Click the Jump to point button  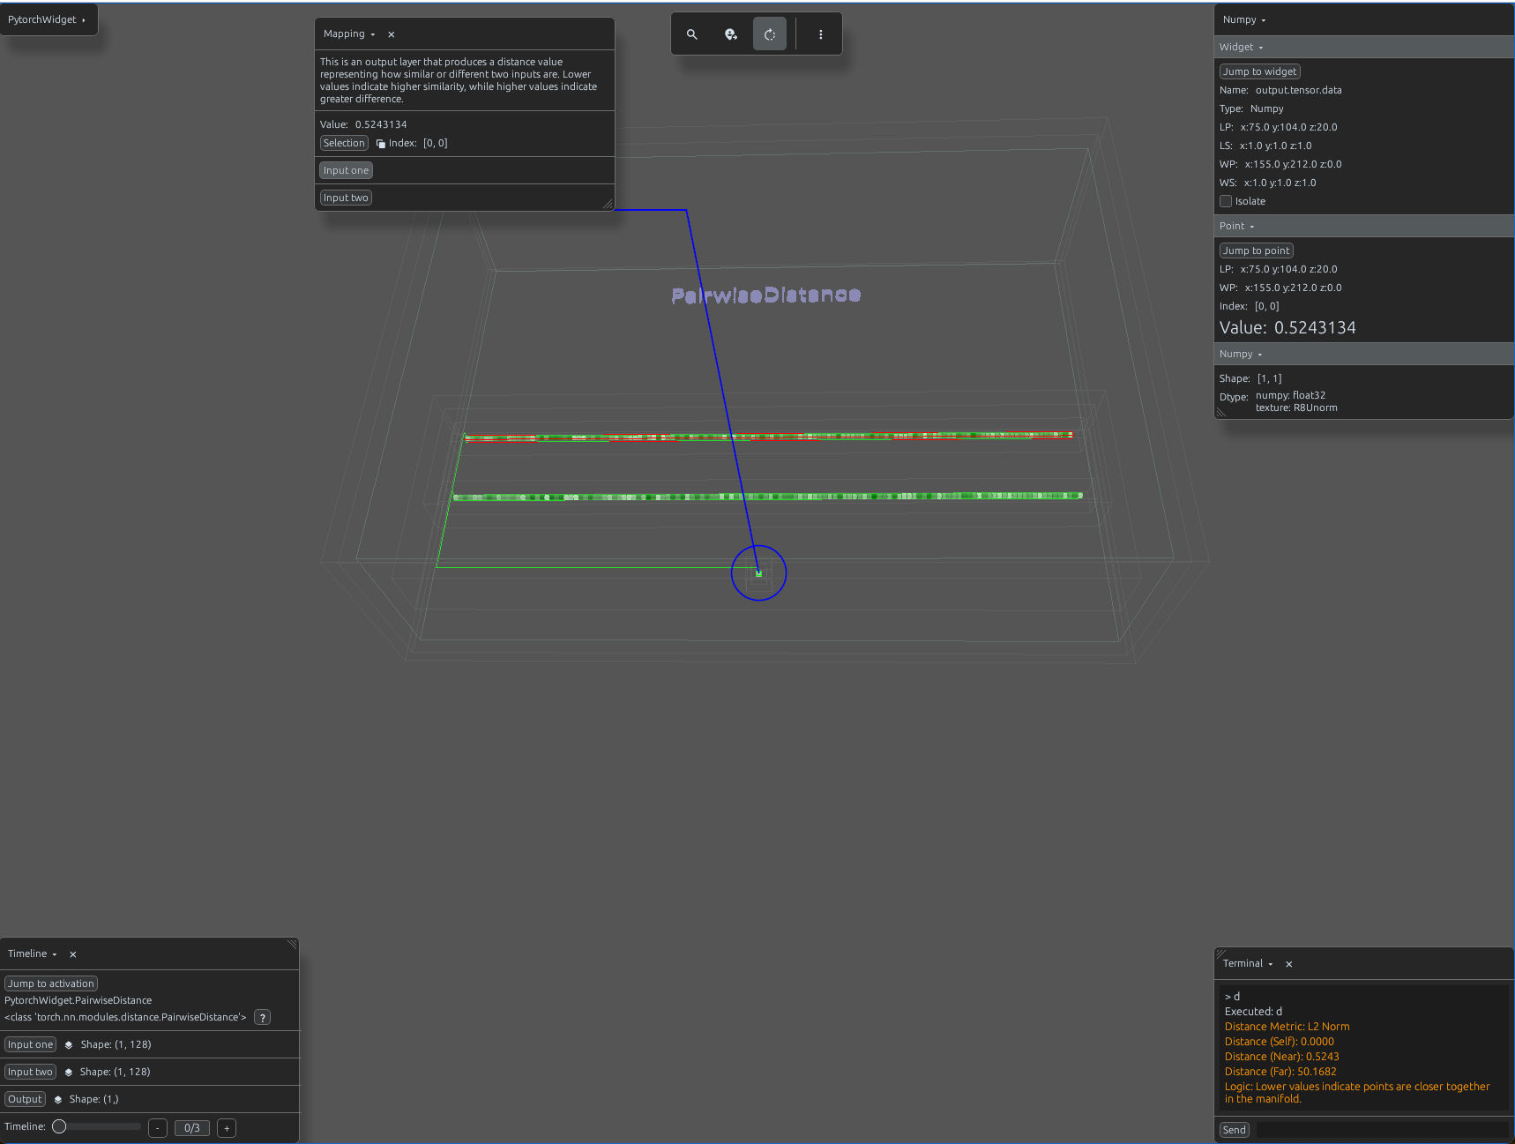[x=1256, y=250]
